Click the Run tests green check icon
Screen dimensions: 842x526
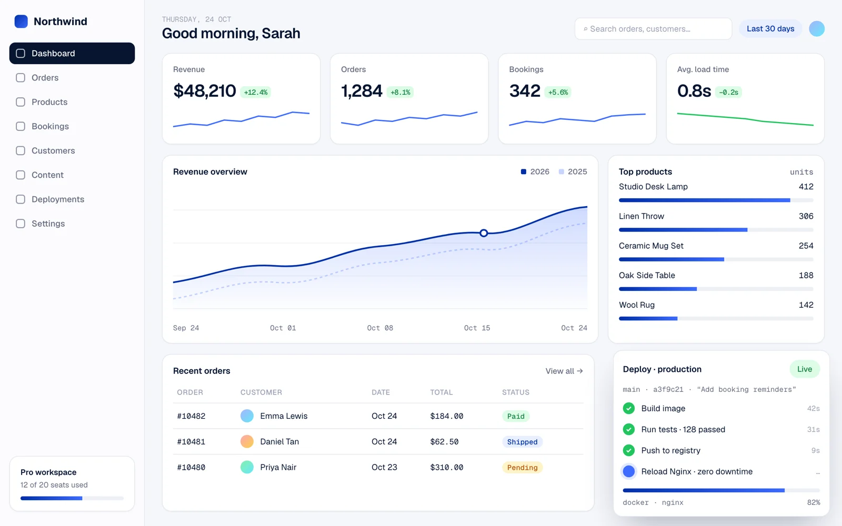coord(629,429)
